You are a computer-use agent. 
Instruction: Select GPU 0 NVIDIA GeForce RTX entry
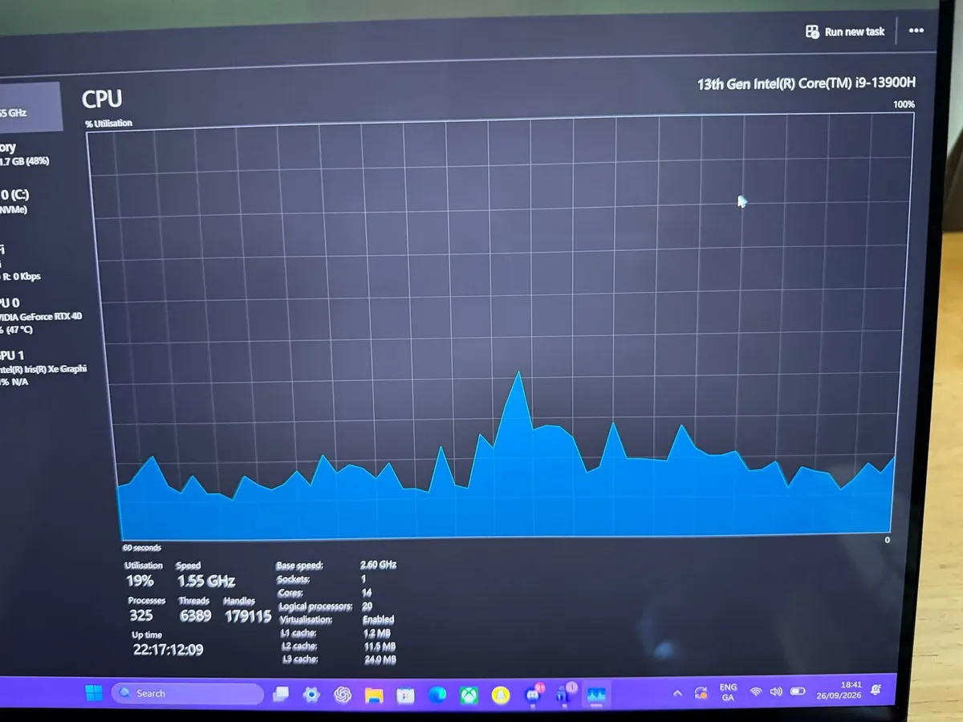(40, 316)
